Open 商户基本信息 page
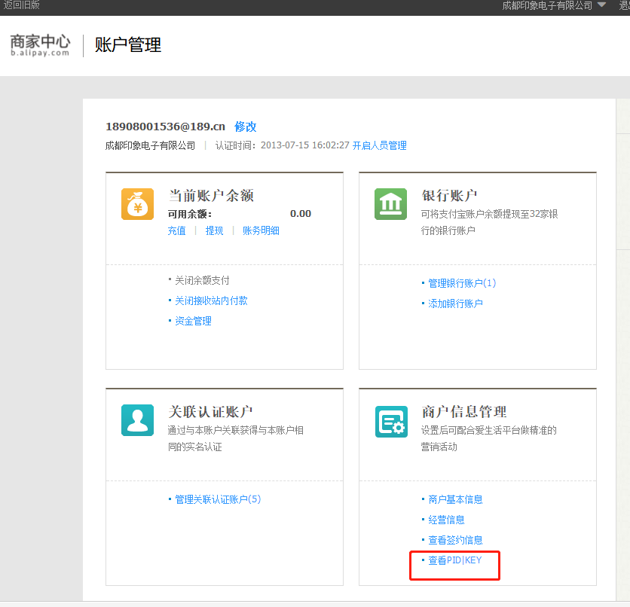The height and width of the screenshot is (607, 630). 455,499
